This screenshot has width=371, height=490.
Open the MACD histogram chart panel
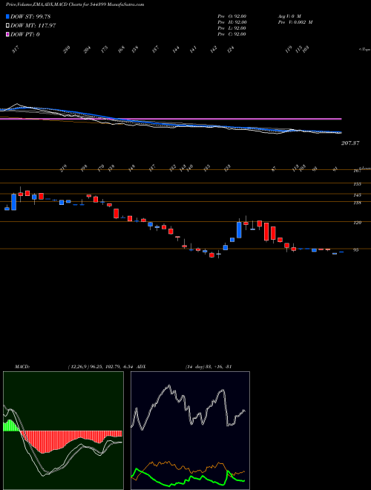point(63,431)
